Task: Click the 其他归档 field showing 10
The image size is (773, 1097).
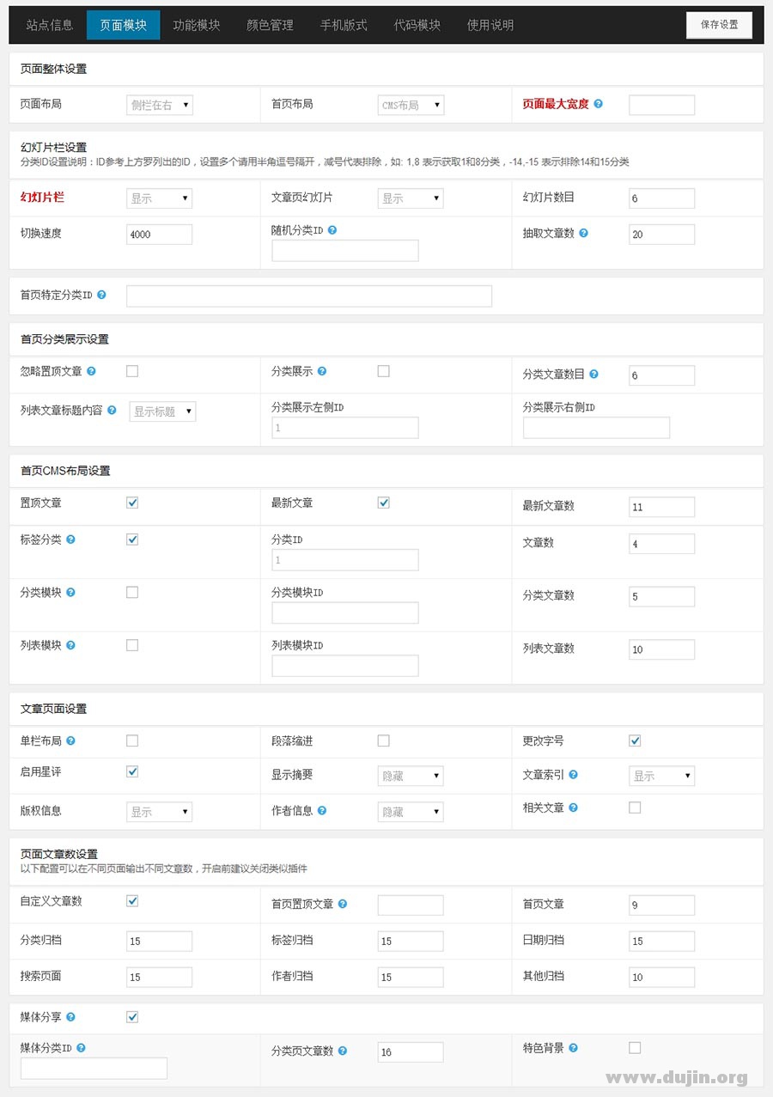Action: click(662, 978)
